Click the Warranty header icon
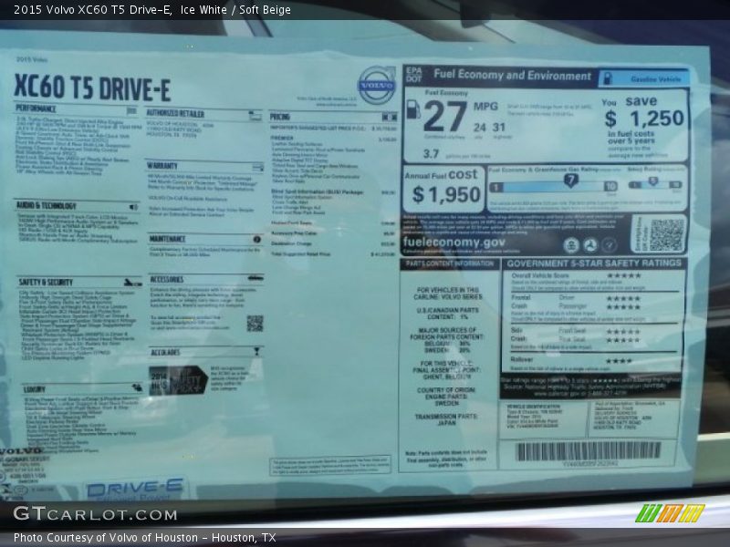This screenshot has height=547, width=730. coord(257,167)
